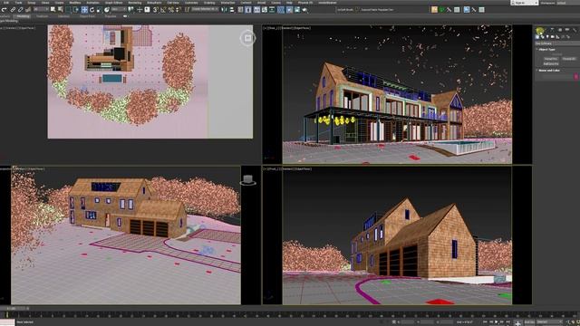Switch to the Freeform ribbon tab
580x326 pixels.
point(42,16)
